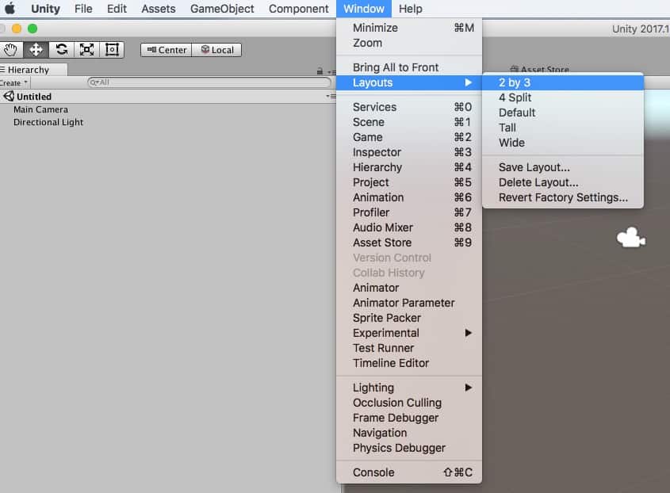Open the Profiler window entry
The image size is (670, 493).
[x=409, y=212]
